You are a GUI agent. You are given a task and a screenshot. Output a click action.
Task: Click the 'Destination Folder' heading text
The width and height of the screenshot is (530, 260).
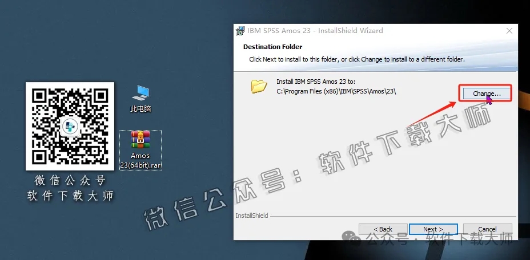click(273, 47)
